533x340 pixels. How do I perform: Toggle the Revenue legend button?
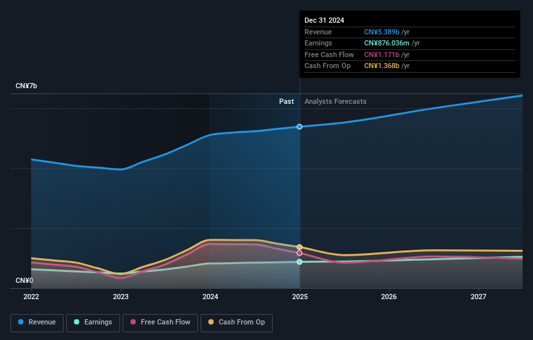coord(37,322)
